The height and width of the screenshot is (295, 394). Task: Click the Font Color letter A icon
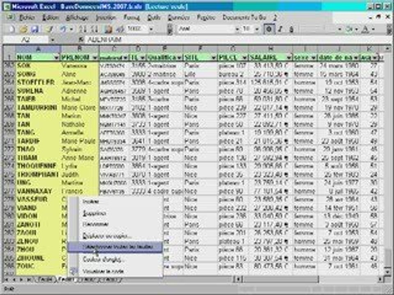(365, 29)
